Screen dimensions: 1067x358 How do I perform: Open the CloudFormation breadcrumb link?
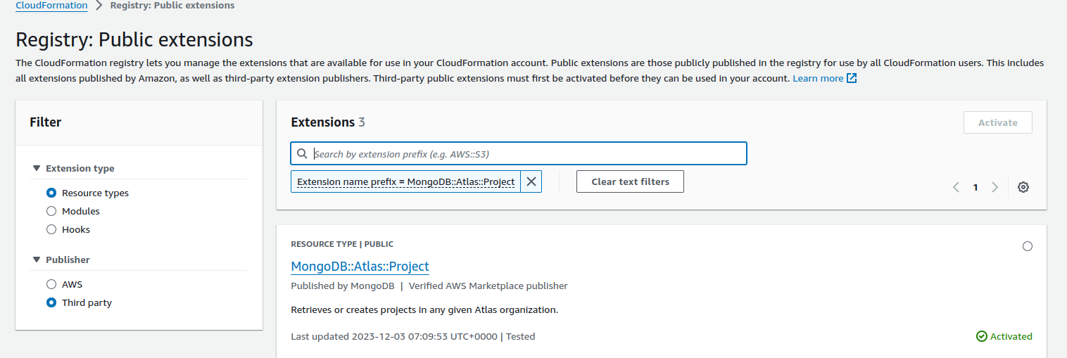coord(51,5)
